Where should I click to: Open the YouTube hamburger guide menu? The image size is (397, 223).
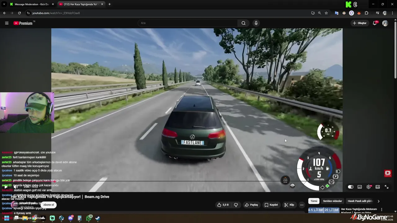pyautogui.click(x=7, y=23)
